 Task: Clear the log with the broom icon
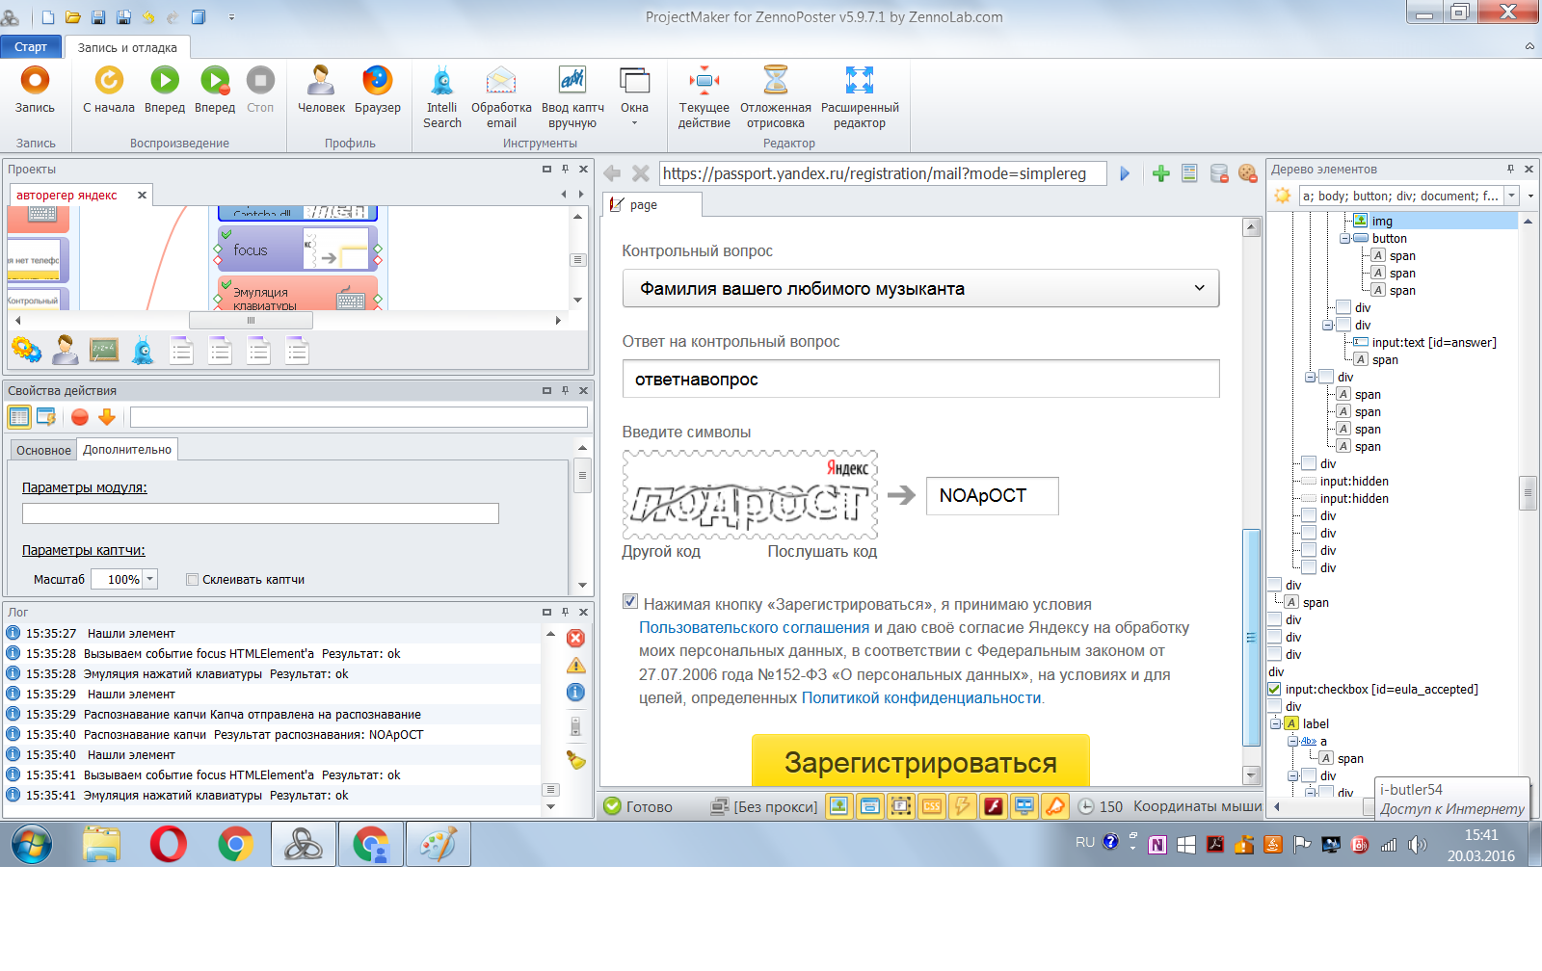(575, 759)
